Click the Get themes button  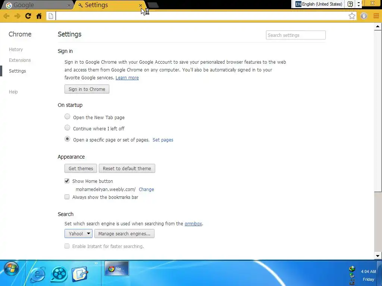pyautogui.click(x=81, y=168)
